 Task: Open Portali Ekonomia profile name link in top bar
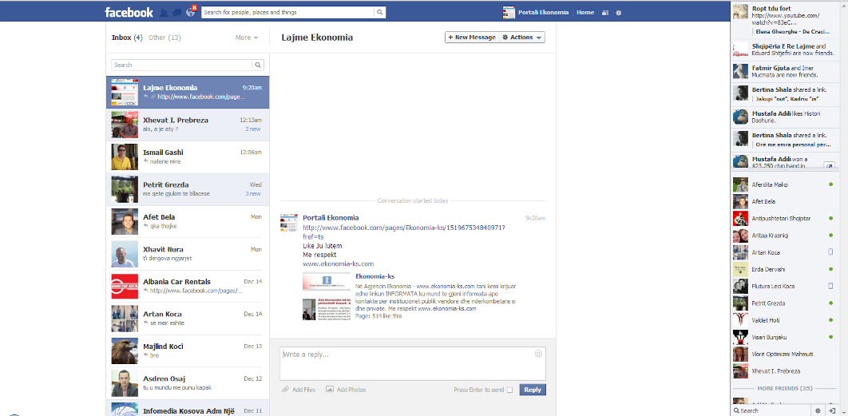click(x=543, y=13)
